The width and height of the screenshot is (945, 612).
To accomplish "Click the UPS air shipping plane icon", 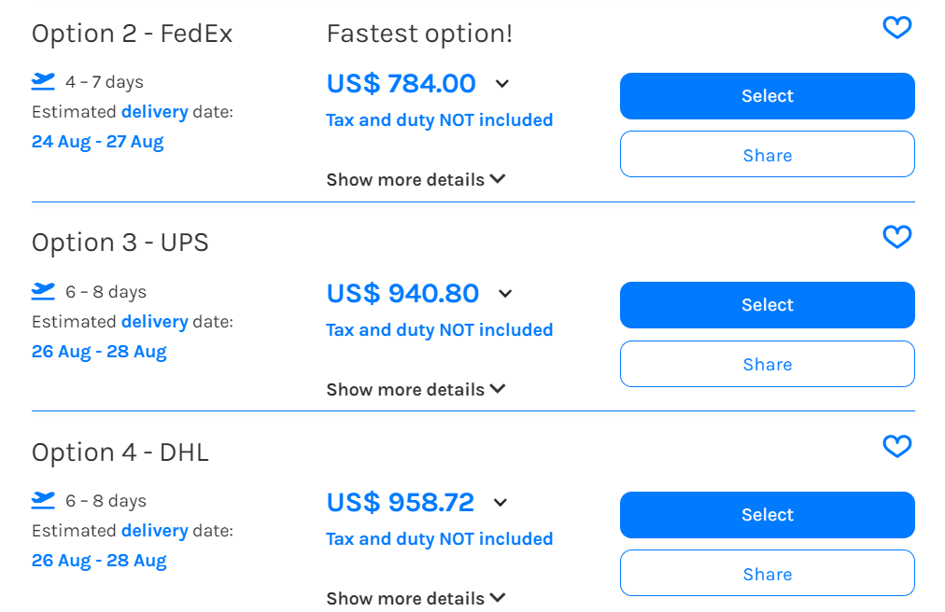I will [43, 291].
